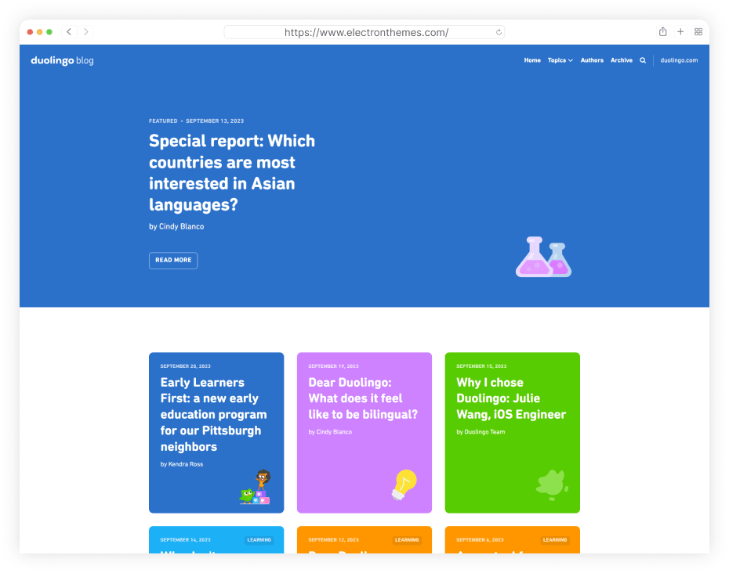
Task: Click September 12, 2023 date
Action: (x=333, y=540)
